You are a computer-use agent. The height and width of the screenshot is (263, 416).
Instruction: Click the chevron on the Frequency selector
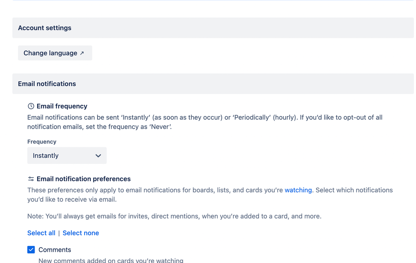(x=98, y=155)
